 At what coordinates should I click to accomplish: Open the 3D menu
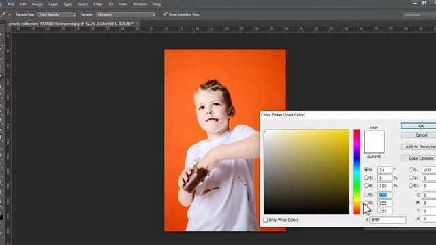pyautogui.click(x=110, y=5)
